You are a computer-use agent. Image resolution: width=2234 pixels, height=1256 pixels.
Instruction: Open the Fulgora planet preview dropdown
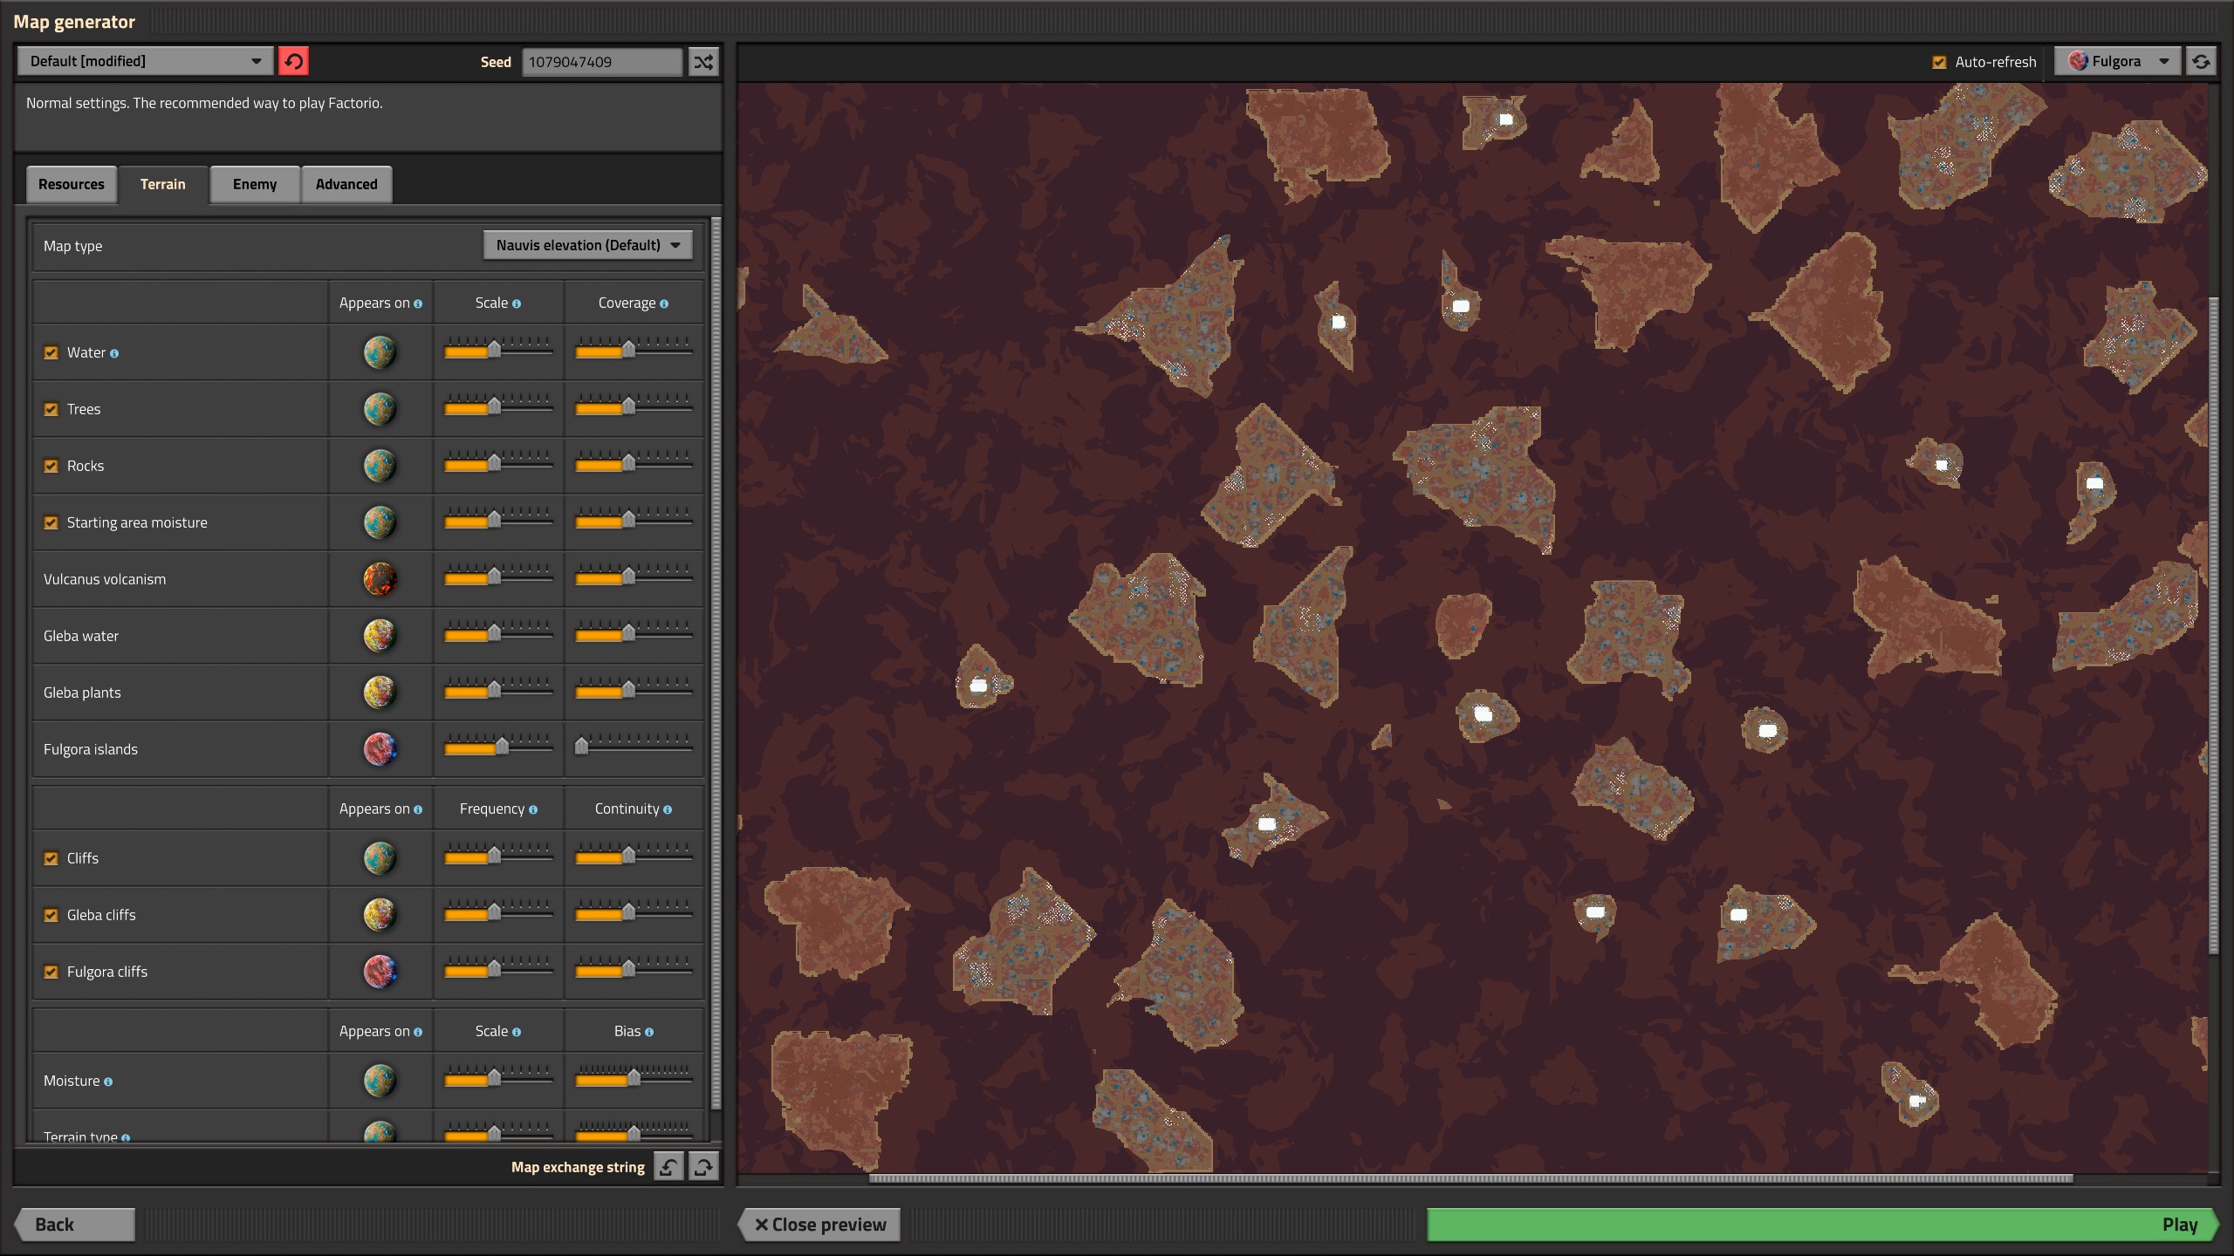pos(2118,61)
